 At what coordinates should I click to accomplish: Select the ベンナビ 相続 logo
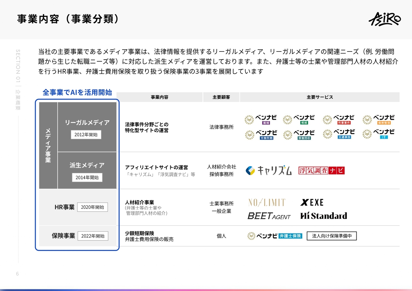pos(299,119)
